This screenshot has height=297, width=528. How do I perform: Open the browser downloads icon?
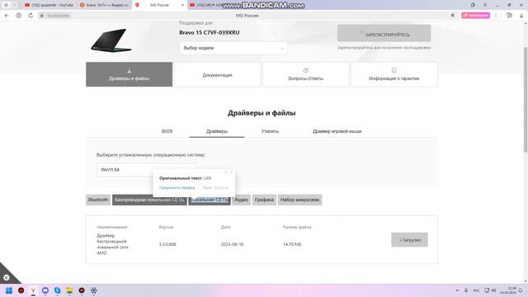click(x=521, y=16)
